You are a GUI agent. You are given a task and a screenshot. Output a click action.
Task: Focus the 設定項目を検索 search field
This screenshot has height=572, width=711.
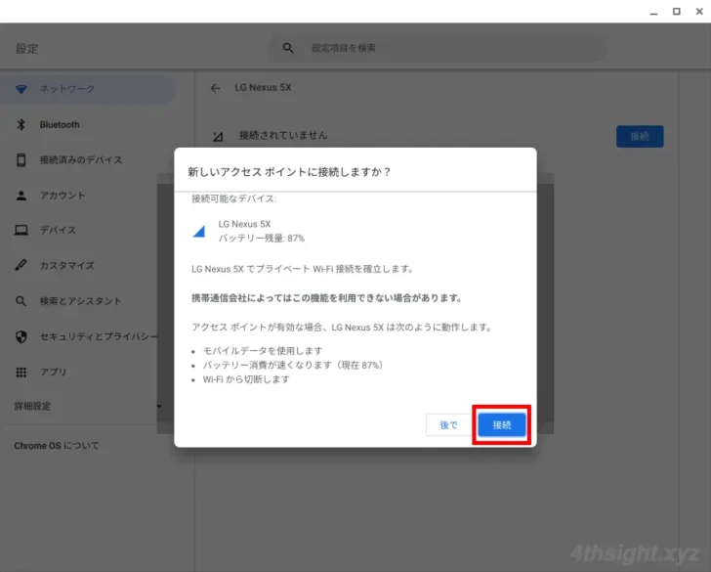click(x=438, y=48)
